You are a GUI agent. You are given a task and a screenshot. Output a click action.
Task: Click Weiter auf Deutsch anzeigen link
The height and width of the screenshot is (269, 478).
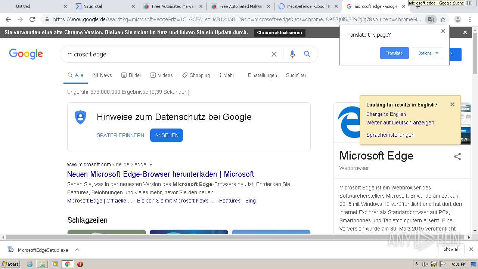tap(400, 123)
